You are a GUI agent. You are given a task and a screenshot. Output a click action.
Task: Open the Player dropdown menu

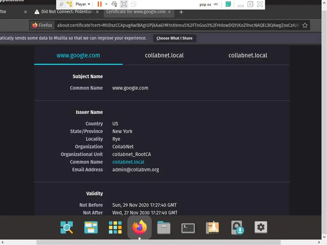pos(83,4)
